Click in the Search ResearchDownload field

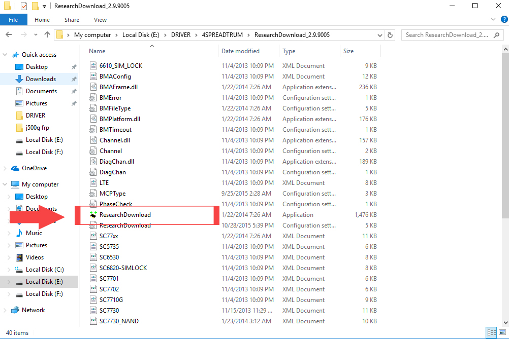(448, 35)
